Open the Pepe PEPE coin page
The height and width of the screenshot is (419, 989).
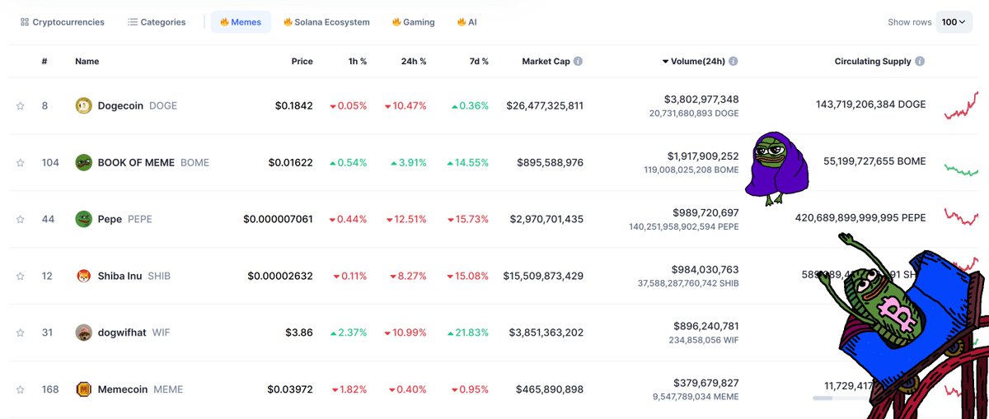pos(124,219)
